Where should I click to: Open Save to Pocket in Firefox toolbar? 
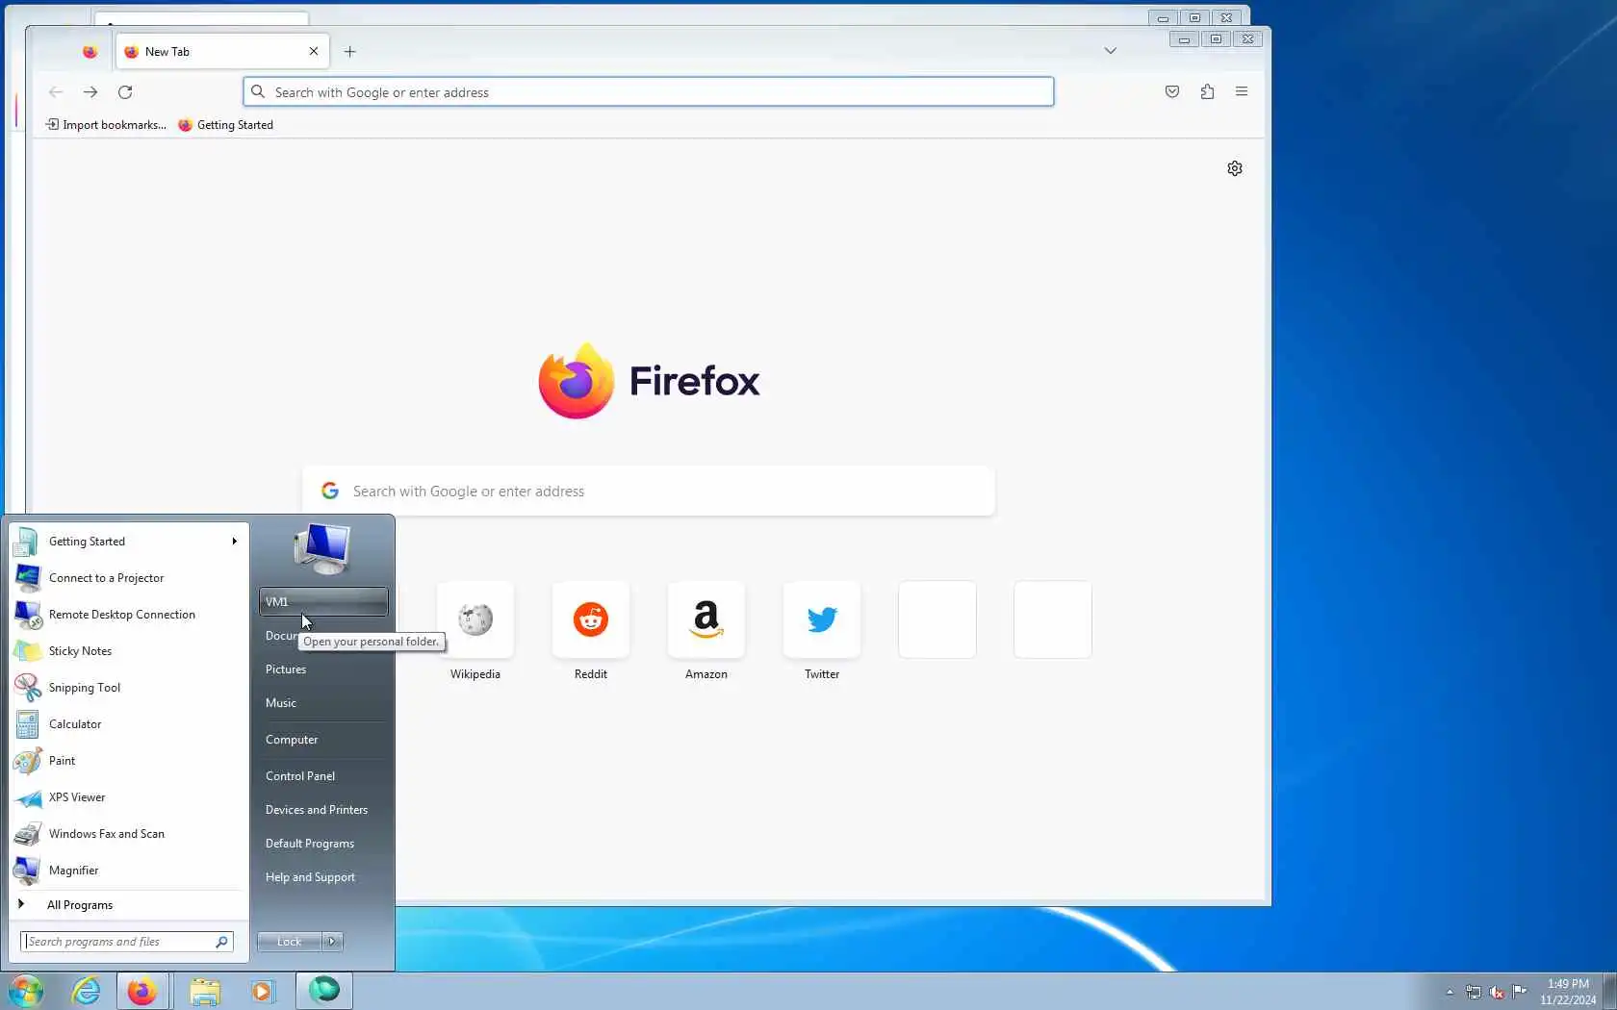pos(1172,91)
